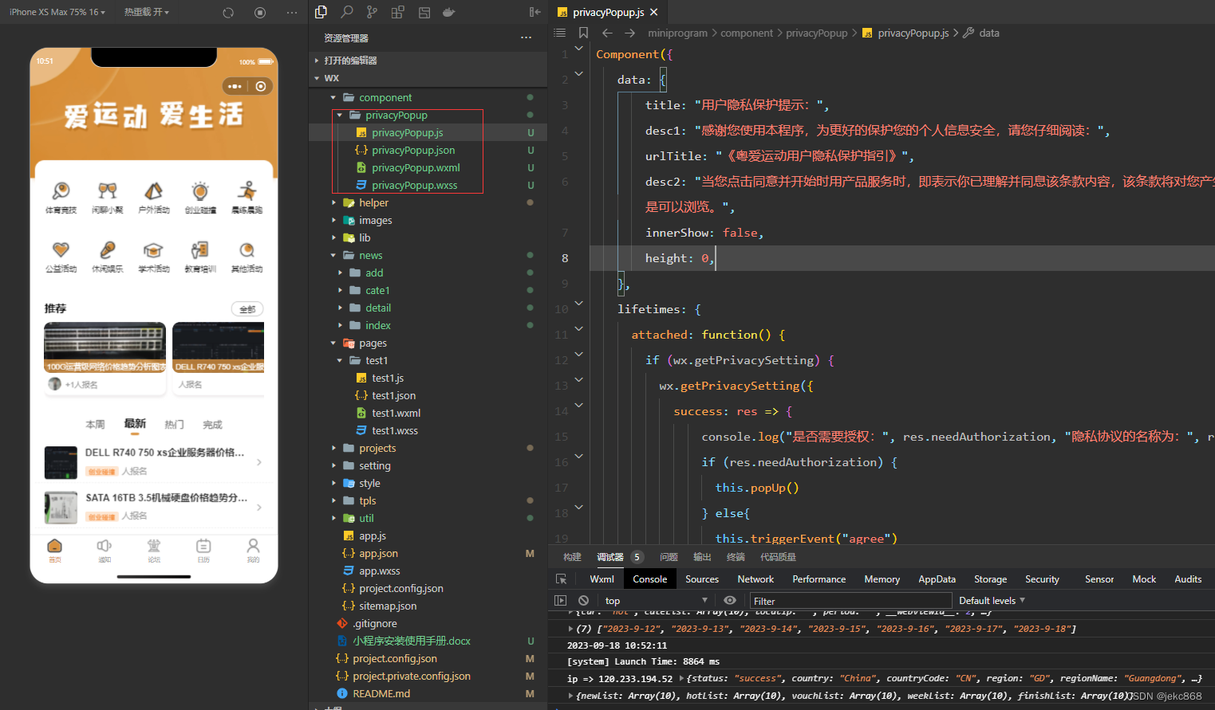The height and width of the screenshot is (710, 1215).
Task: Open the AppData devtools tab
Action: (x=937, y=579)
